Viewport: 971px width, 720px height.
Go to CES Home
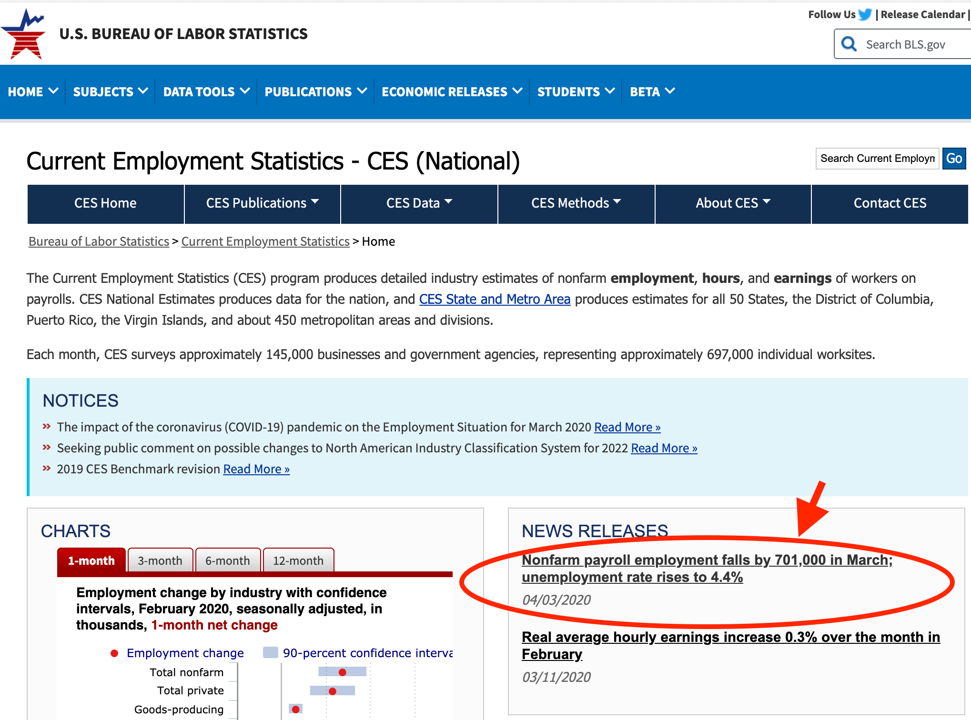[x=105, y=204]
